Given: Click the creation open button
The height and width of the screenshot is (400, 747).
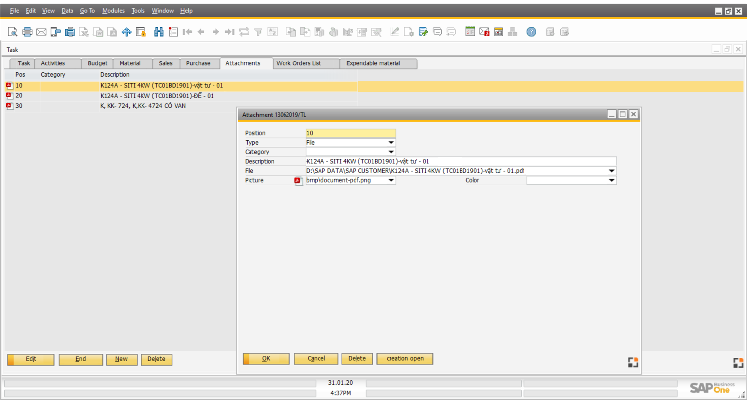Looking at the screenshot, I should click(x=405, y=359).
